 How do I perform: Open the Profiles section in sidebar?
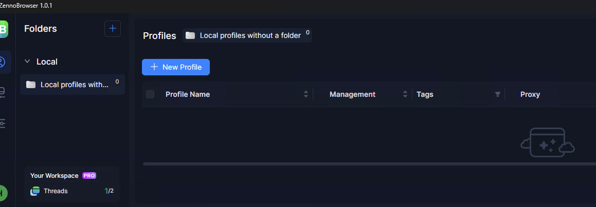click(x=3, y=62)
